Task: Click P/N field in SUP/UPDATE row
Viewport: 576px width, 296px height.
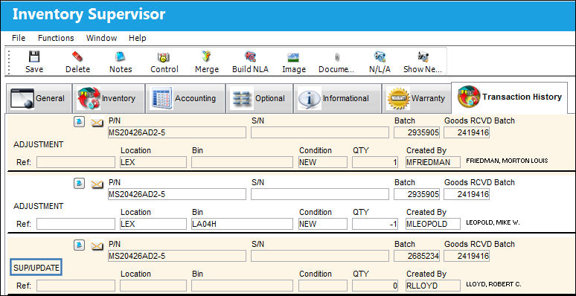Action: coord(176,256)
